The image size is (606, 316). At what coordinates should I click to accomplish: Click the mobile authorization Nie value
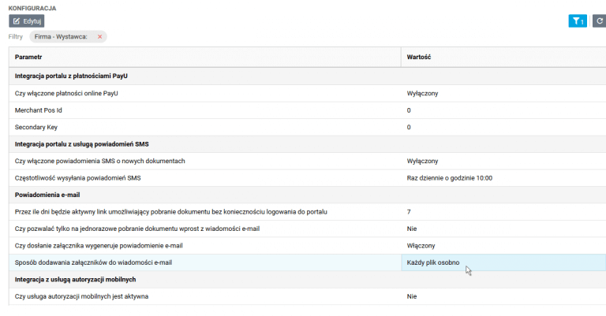[x=411, y=296]
